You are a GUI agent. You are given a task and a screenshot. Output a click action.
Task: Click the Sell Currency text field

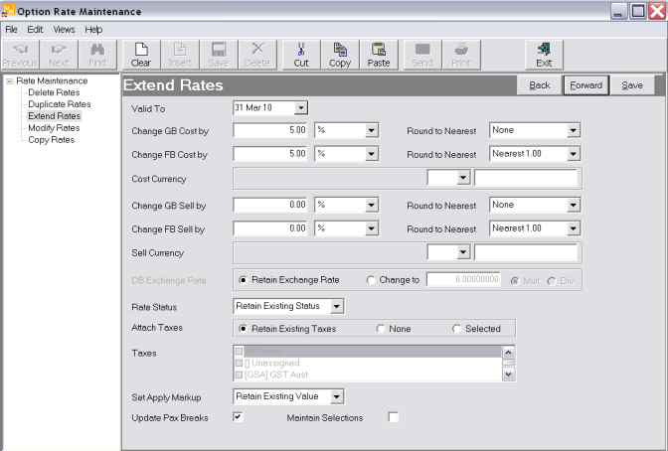[x=526, y=252]
